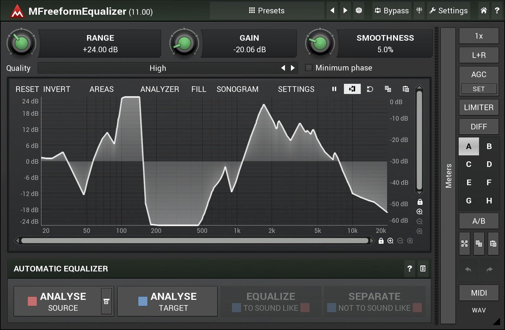Click the graph reset/undo arrow icon
The image size is (505, 330).
click(x=370, y=89)
